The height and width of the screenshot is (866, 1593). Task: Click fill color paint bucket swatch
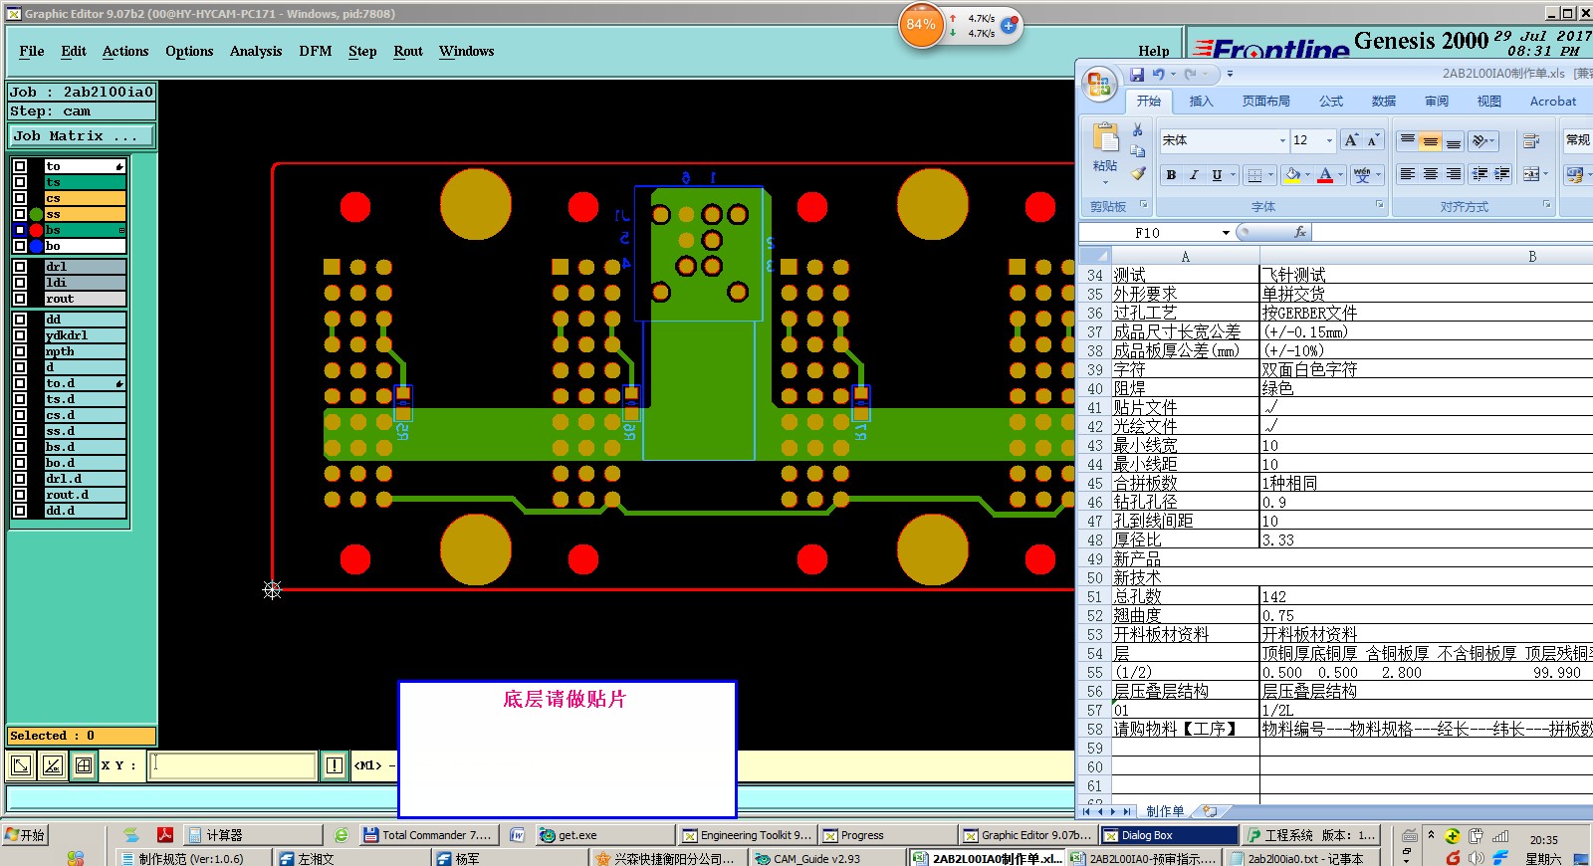tap(1292, 175)
